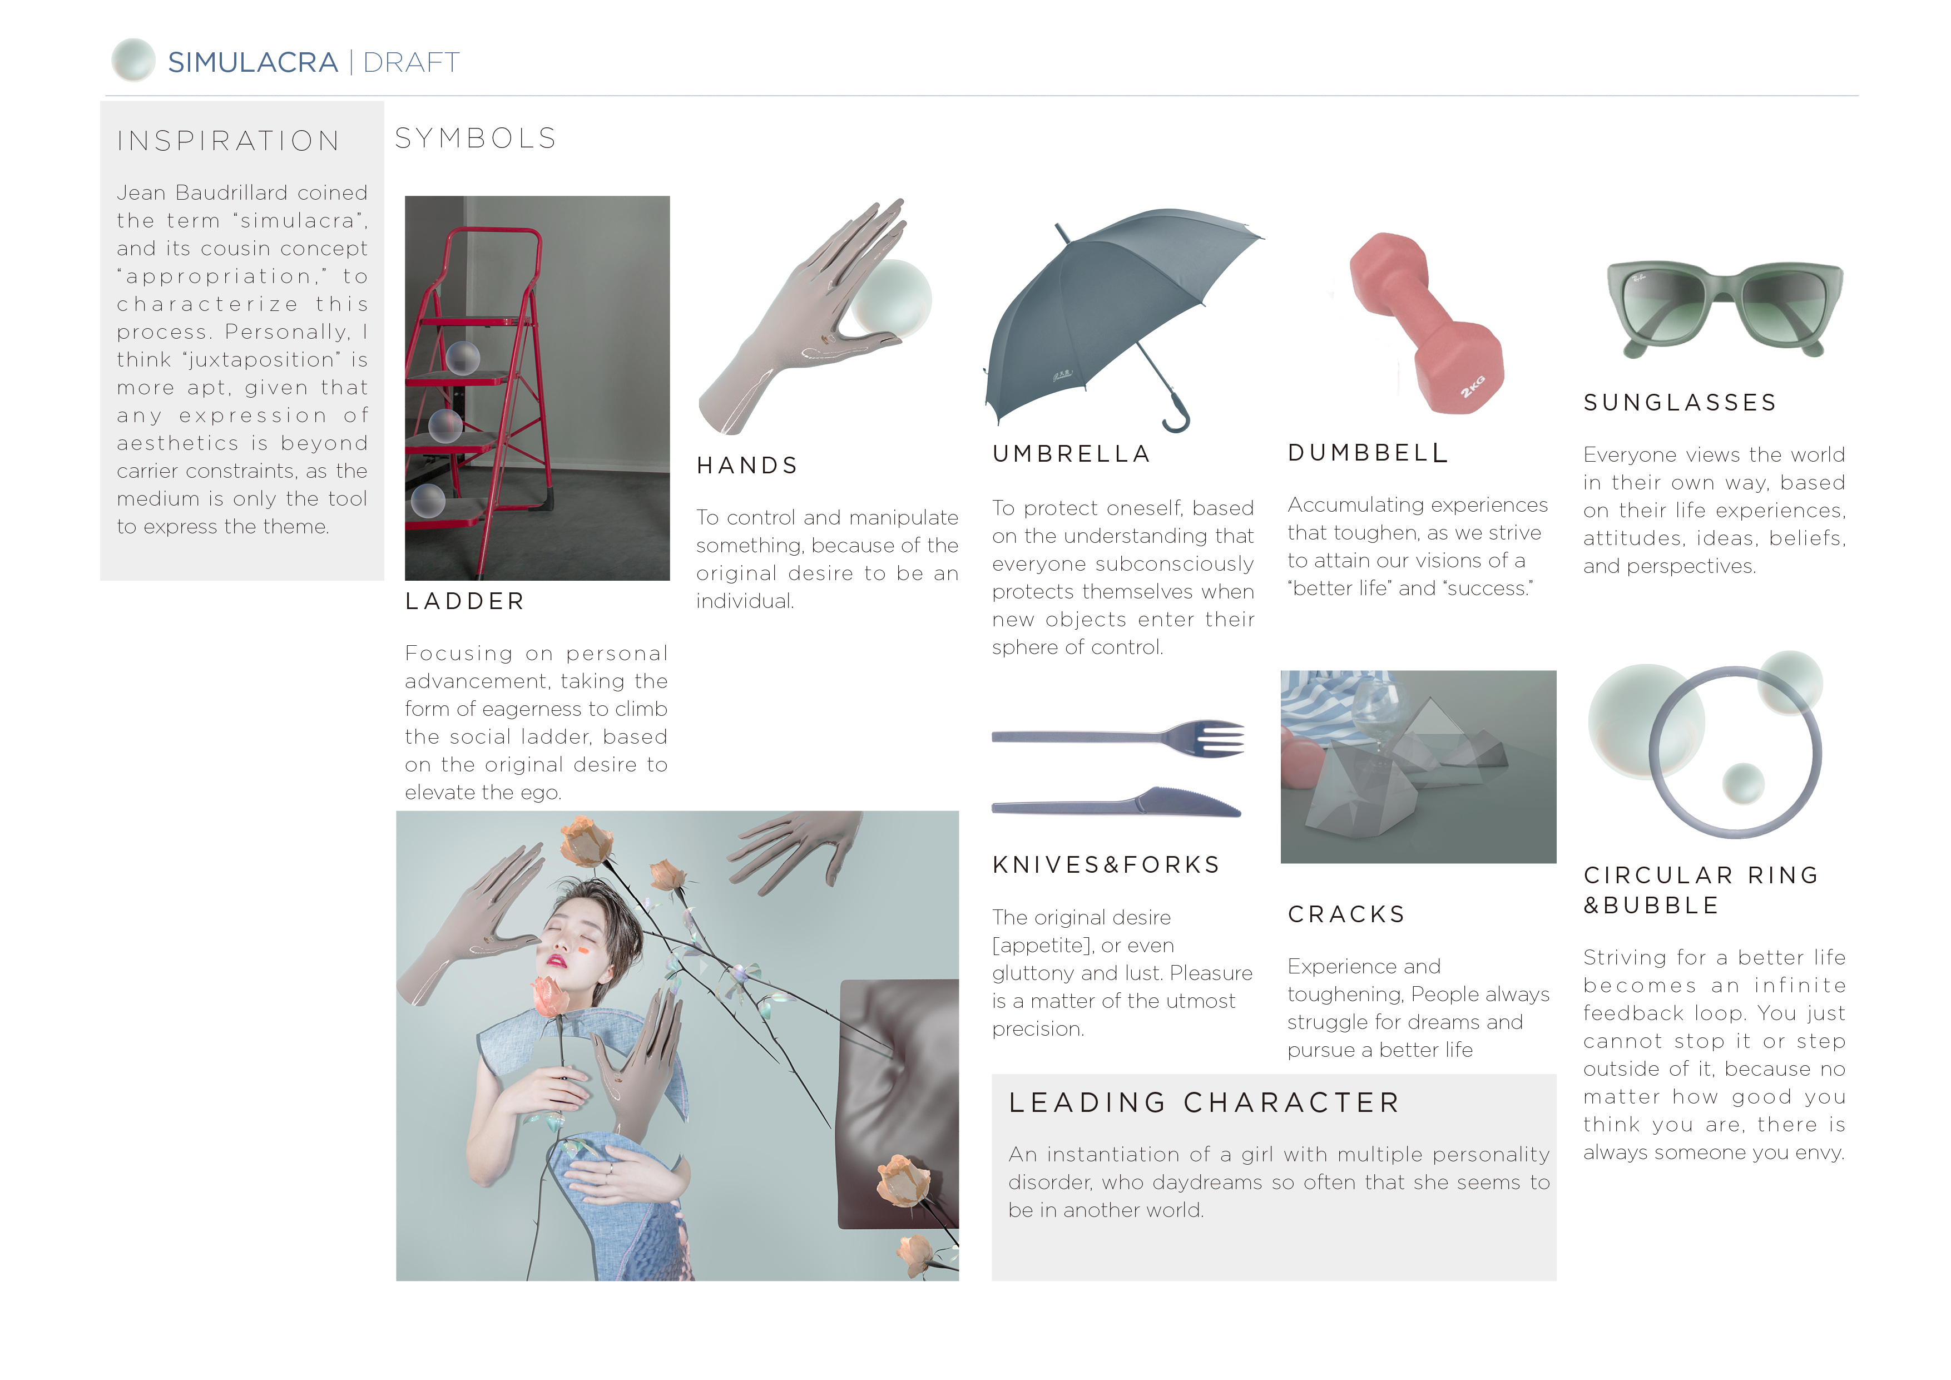Click the DRAFT label in header
This screenshot has height=1380, width=1951.
411,62
